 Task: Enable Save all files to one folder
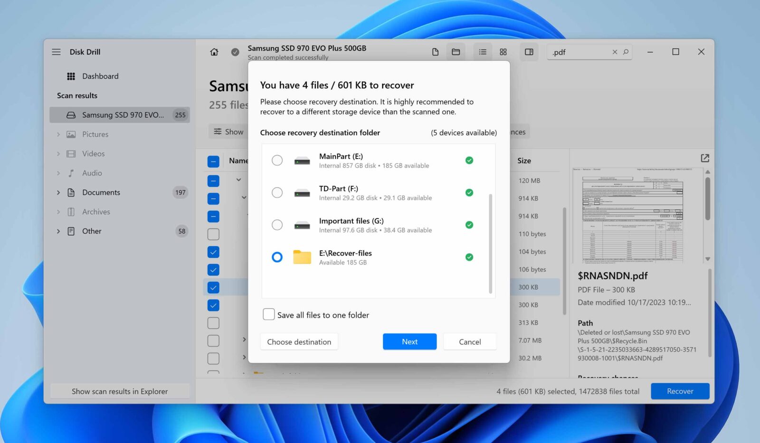point(269,314)
